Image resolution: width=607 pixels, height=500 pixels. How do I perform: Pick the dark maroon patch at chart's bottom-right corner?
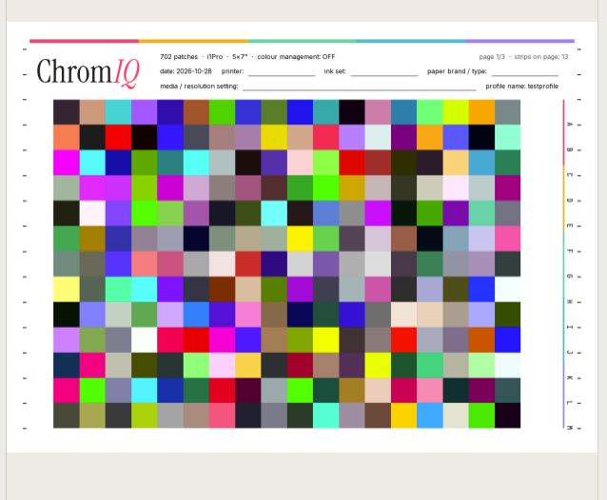507,415
